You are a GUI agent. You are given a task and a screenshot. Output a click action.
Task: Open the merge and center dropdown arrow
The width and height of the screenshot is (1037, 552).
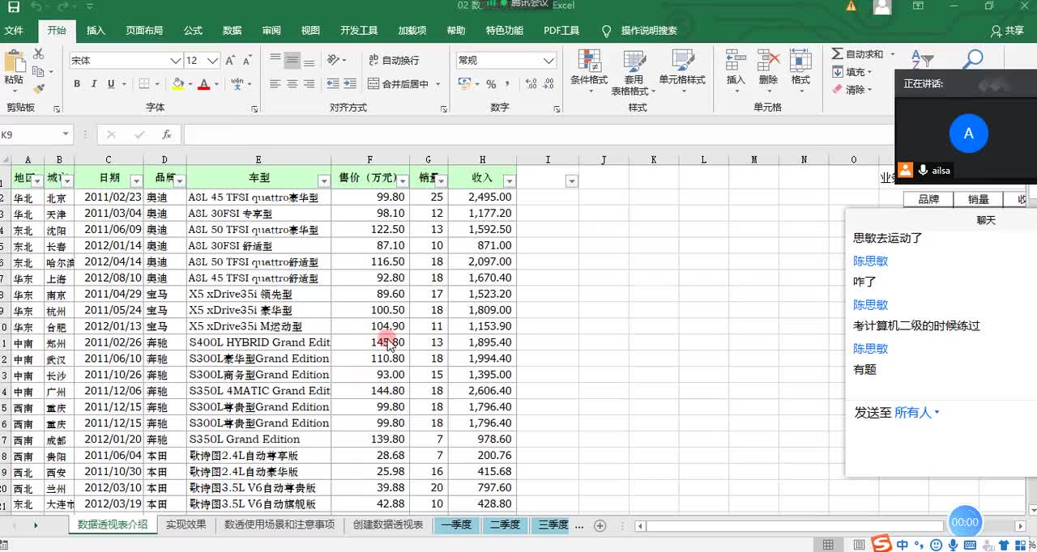pos(438,84)
